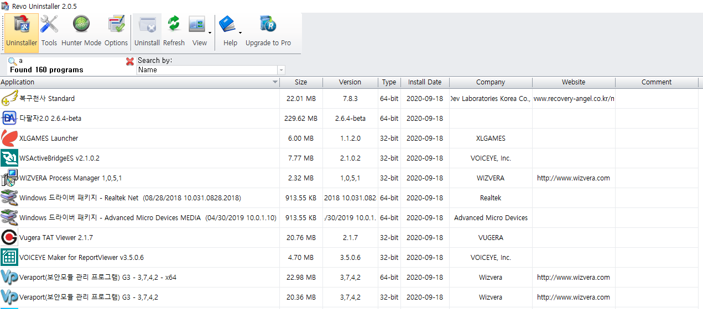Activate Hunter Mode radar icon
Viewport: 703px width, 309px height.
pos(81,25)
